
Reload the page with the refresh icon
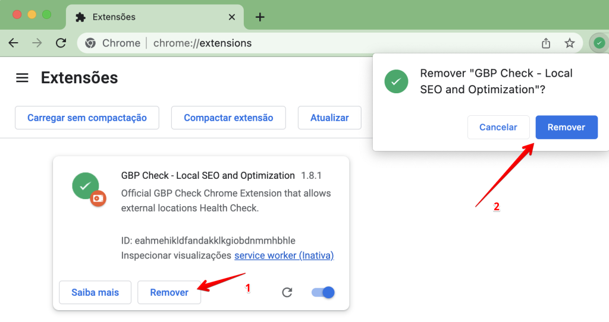click(61, 43)
